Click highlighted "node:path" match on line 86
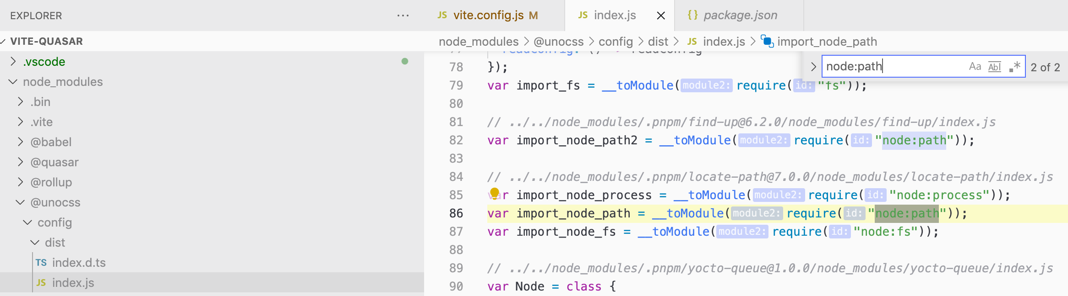The height and width of the screenshot is (296, 1068). pyautogui.click(x=907, y=213)
